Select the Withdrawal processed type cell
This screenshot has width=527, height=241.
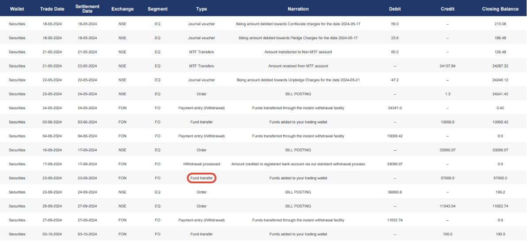tap(201, 164)
